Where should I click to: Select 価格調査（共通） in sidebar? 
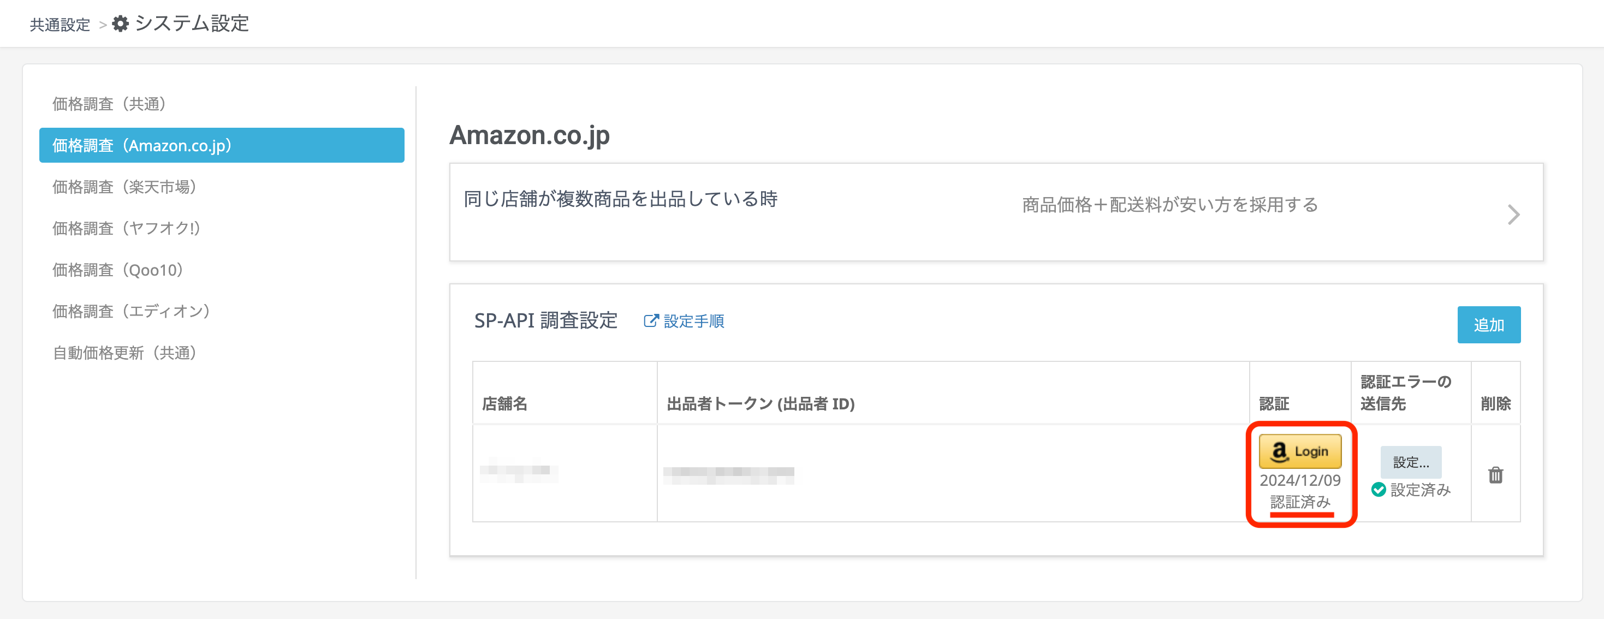coord(109,104)
